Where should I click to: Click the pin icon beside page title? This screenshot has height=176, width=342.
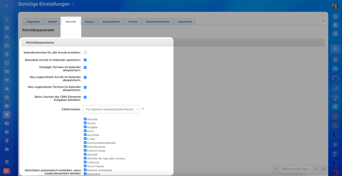coord(73,5)
